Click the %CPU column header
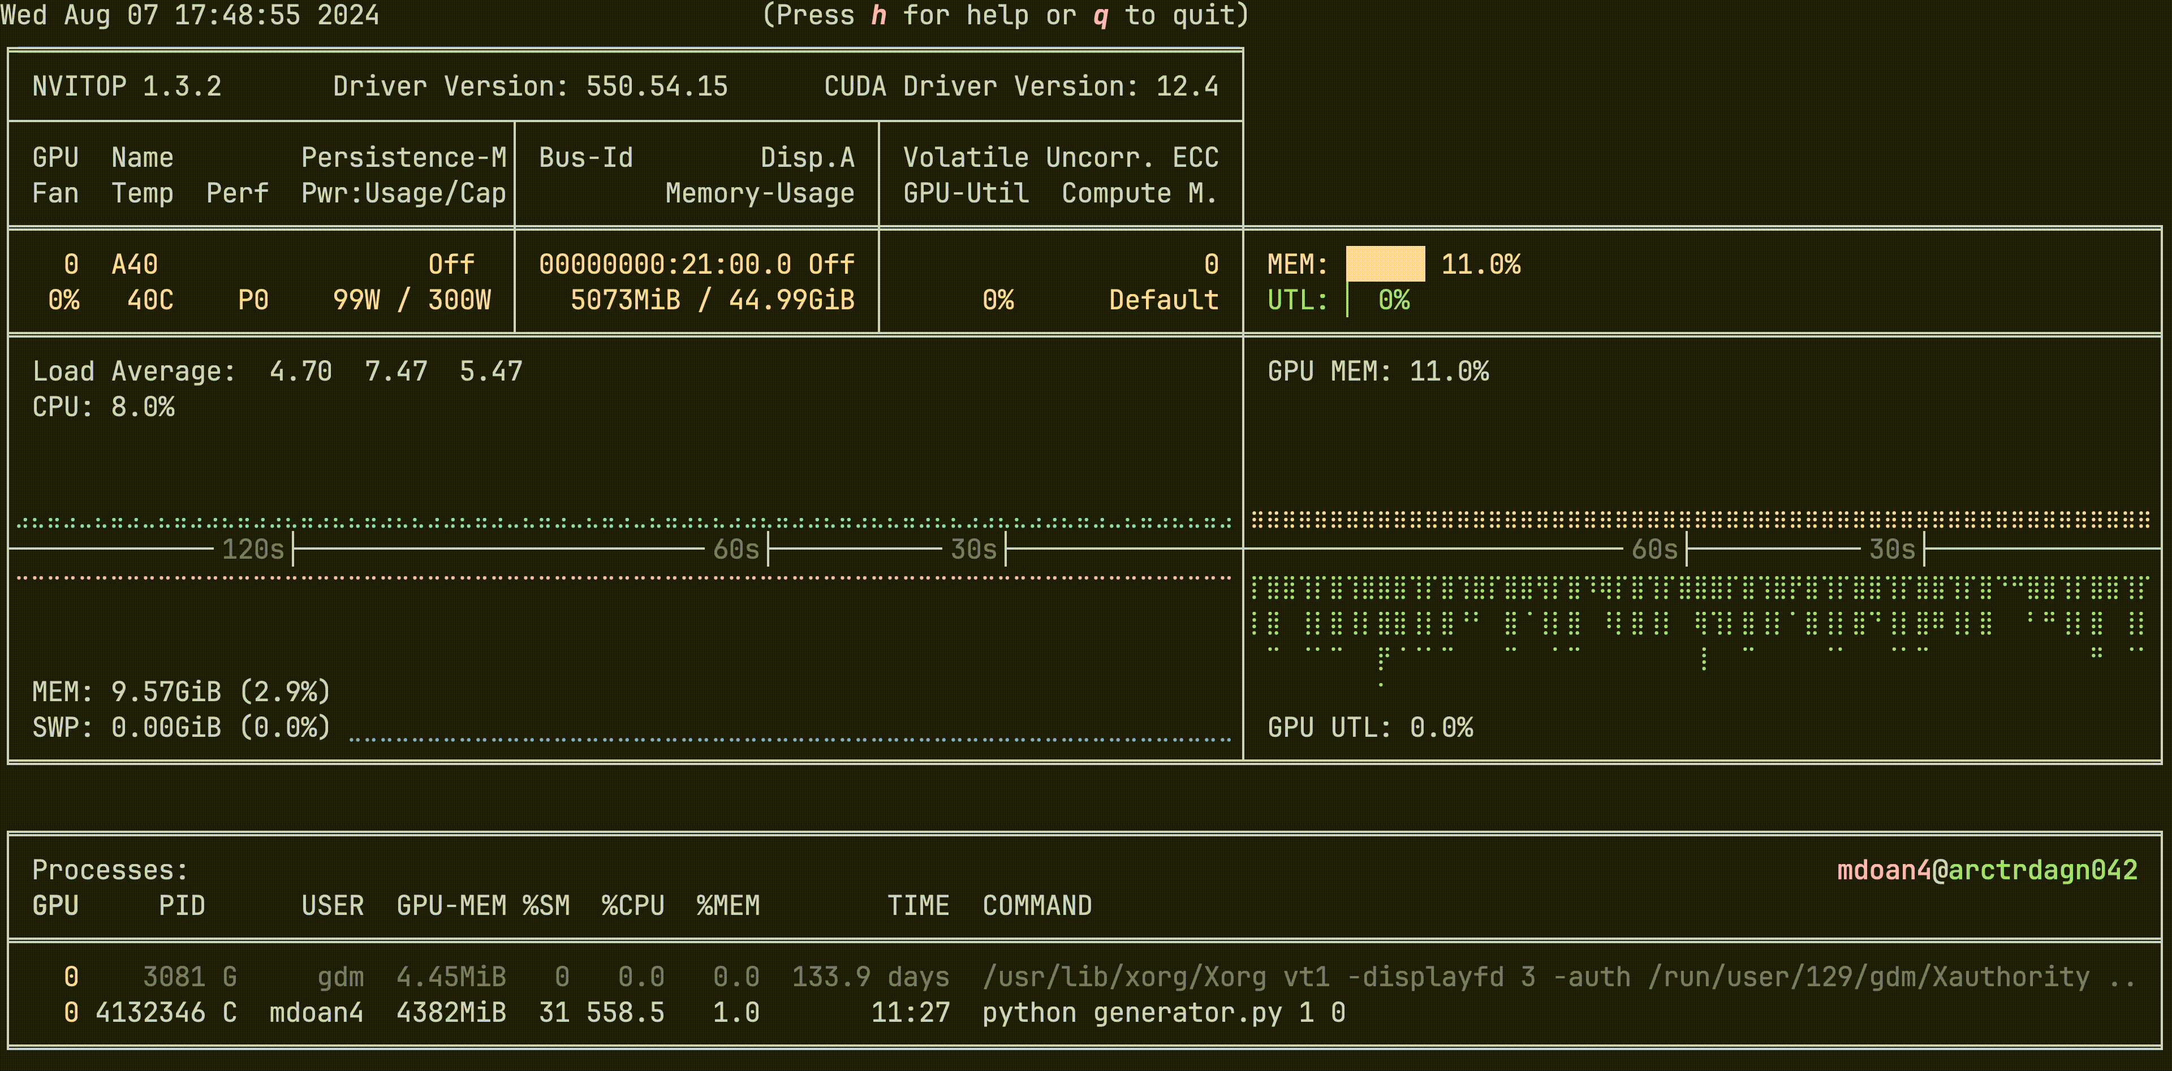 coord(632,906)
